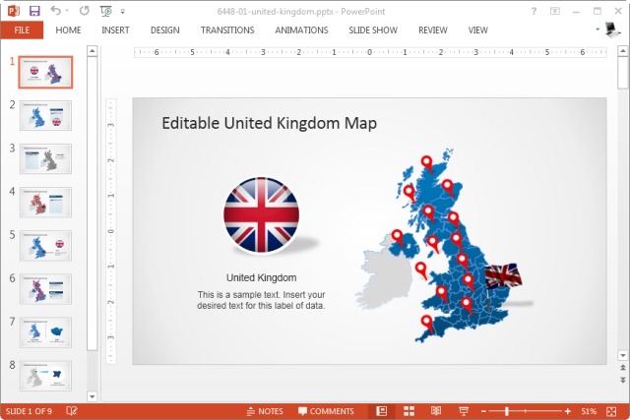Open the FILE tab
Viewport: 630px width, 420px height.
point(22,30)
